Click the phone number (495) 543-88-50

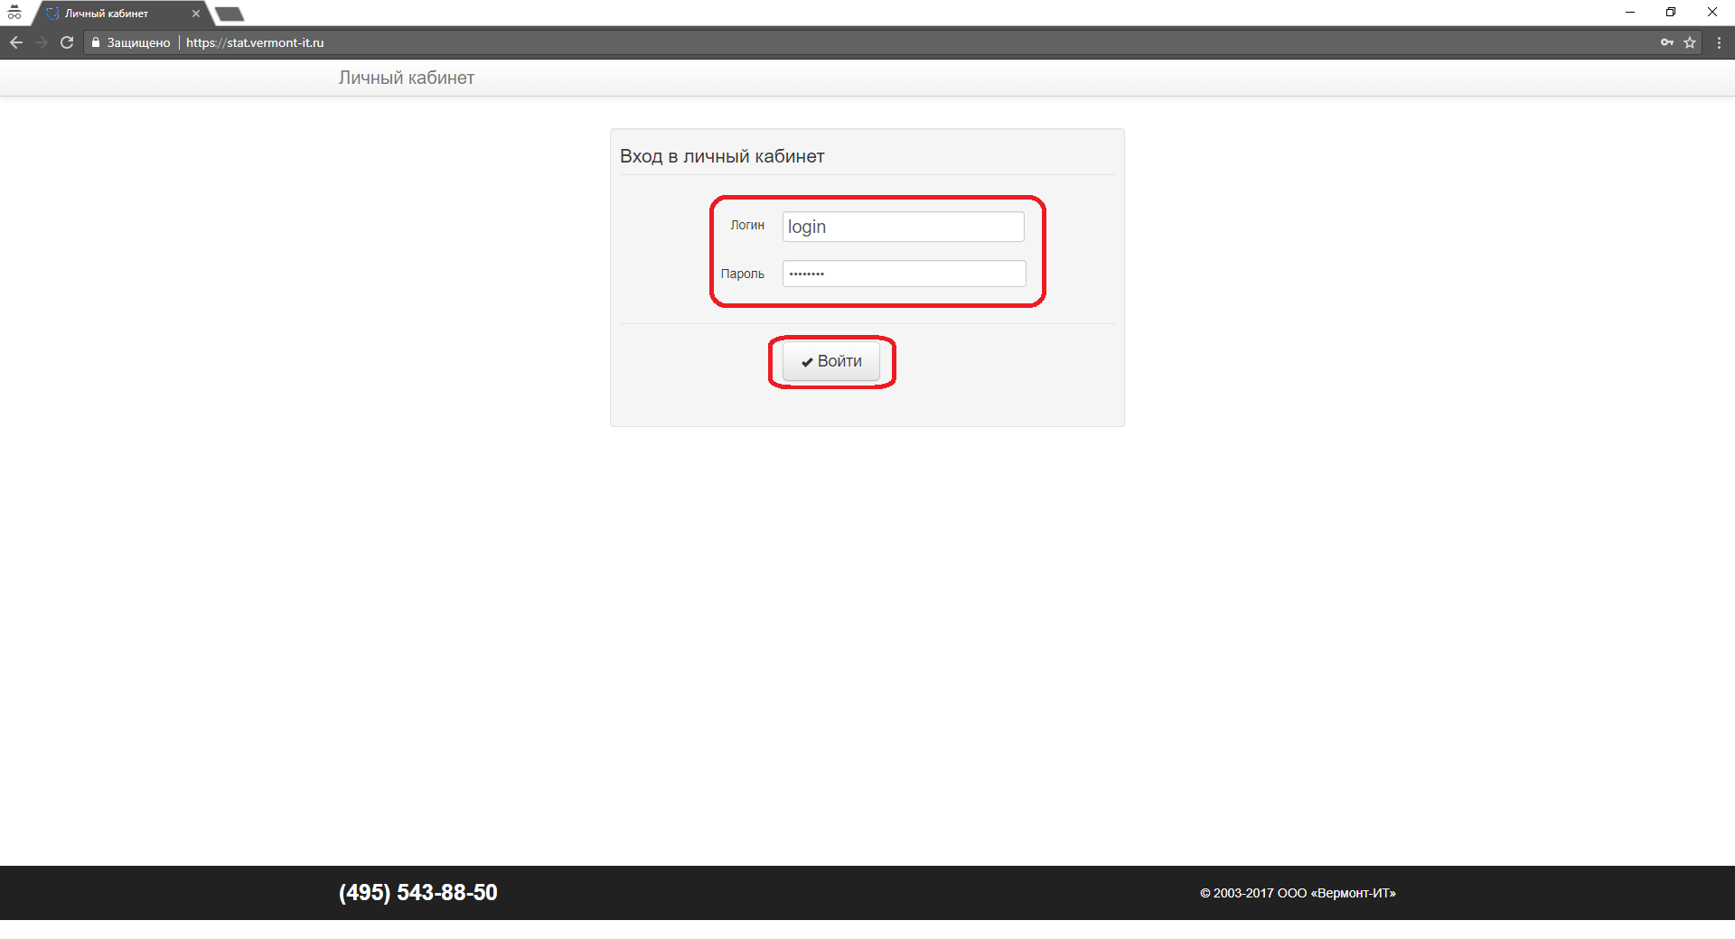coord(418,893)
